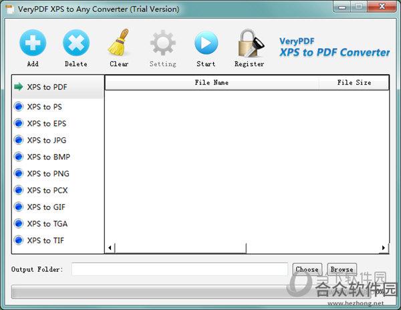The height and width of the screenshot is (310, 401).
Task: Click the Delete cross icon
Action: click(x=76, y=43)
